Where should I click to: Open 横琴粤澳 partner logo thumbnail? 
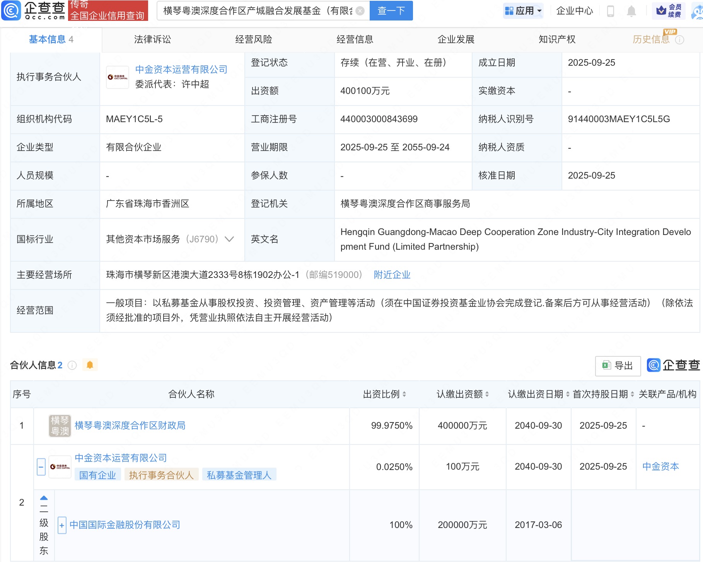pyautogui.click(x=60, y=426)
